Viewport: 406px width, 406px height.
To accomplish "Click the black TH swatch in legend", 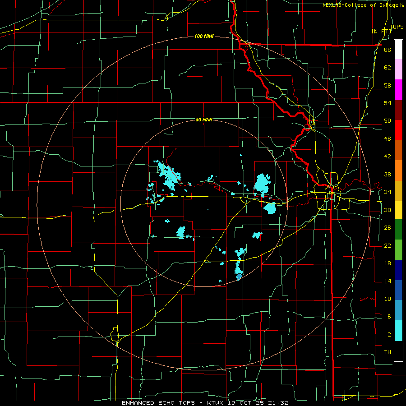I will 398,351.
